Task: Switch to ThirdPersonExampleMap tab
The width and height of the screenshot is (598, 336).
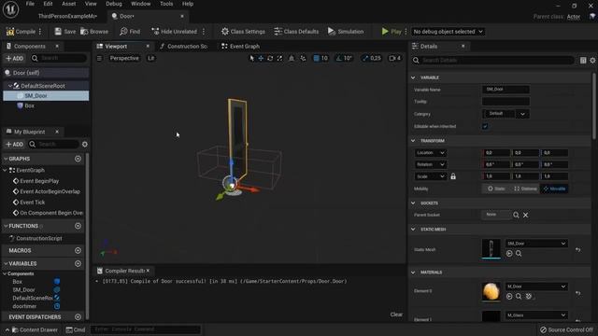Action: pyautogui.click(x=67, y=17)
